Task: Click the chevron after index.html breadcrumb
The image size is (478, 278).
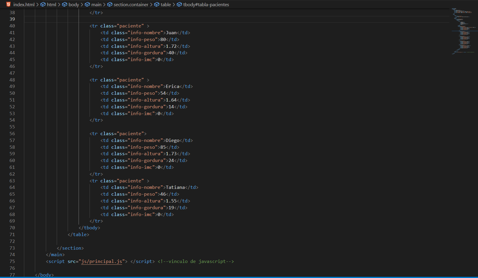Action: pyautogui.click(x=38, y=5)
